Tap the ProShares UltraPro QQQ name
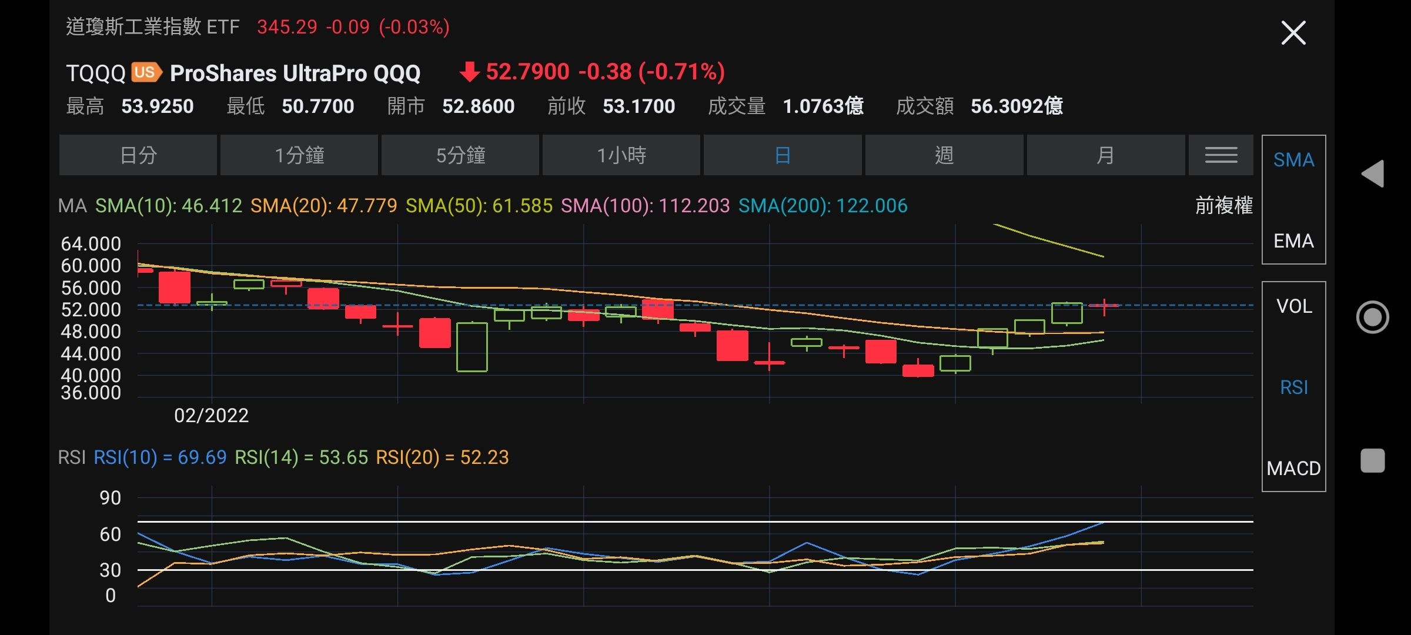The width and height of the screenshot is (1411, 635). point(295,73)
